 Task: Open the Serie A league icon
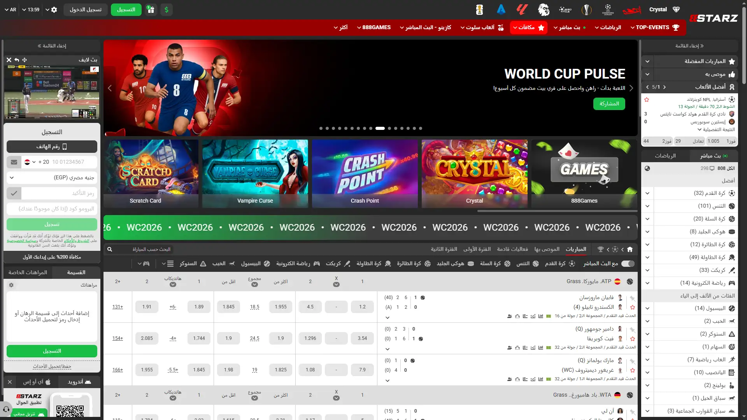tap(501, 9)
